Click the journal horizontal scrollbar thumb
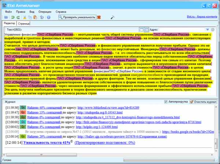The width and height of the screenshot is (220, 164). click(x=41, y=155)
